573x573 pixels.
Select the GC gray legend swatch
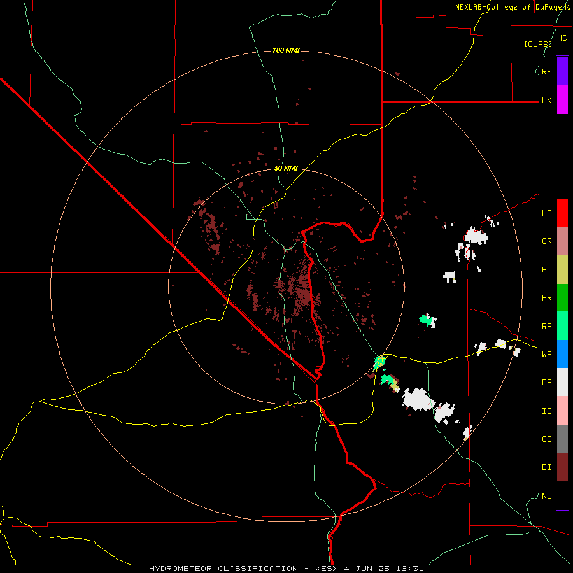tap(562, 439)
